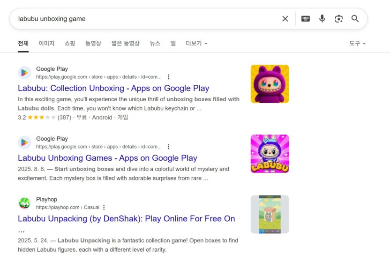390x263 pixels.
Task: Expand the 더보기 dropdown
Action: (x=196, y=44)
